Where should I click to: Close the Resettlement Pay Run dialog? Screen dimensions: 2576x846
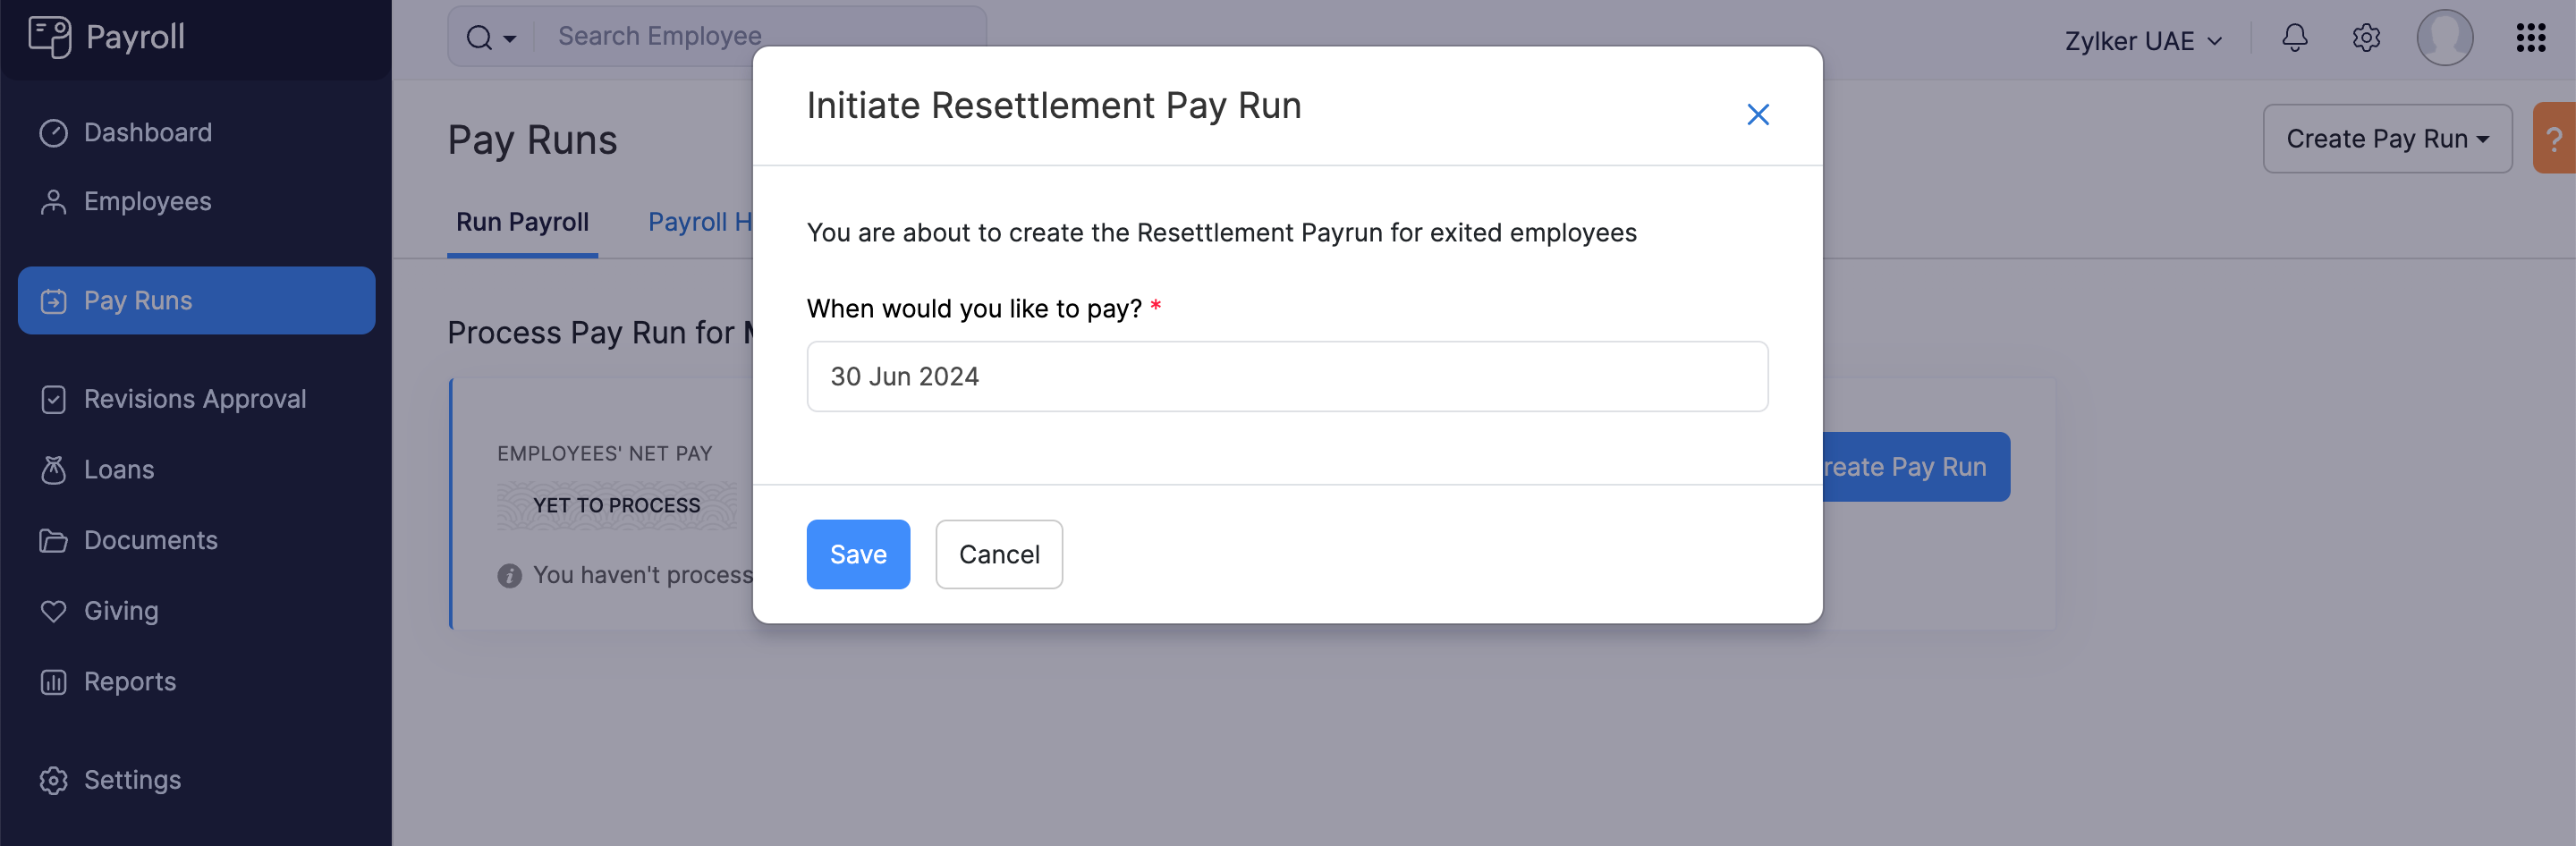pos(1757,115)
